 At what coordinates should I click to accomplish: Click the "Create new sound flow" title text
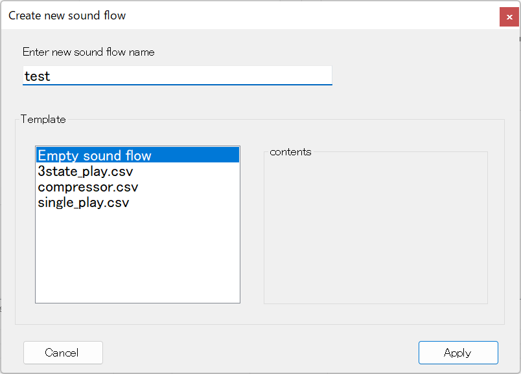(x=67, y=16)
